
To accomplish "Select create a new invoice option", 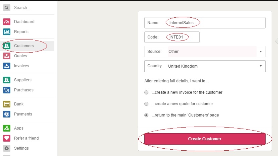I will click(146, 92).
